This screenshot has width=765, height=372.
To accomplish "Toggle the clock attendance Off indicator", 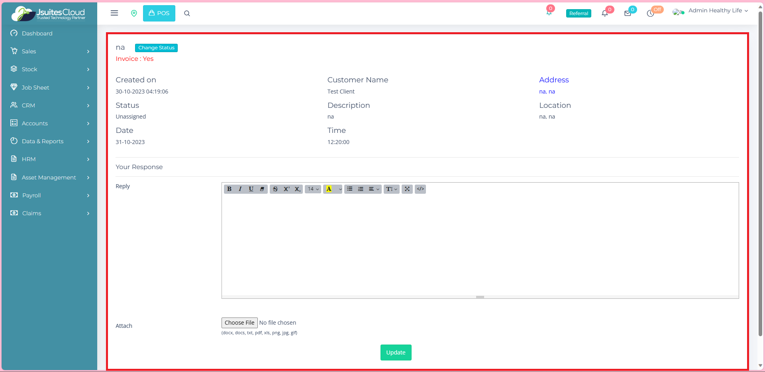I will [x=651, y=13].
